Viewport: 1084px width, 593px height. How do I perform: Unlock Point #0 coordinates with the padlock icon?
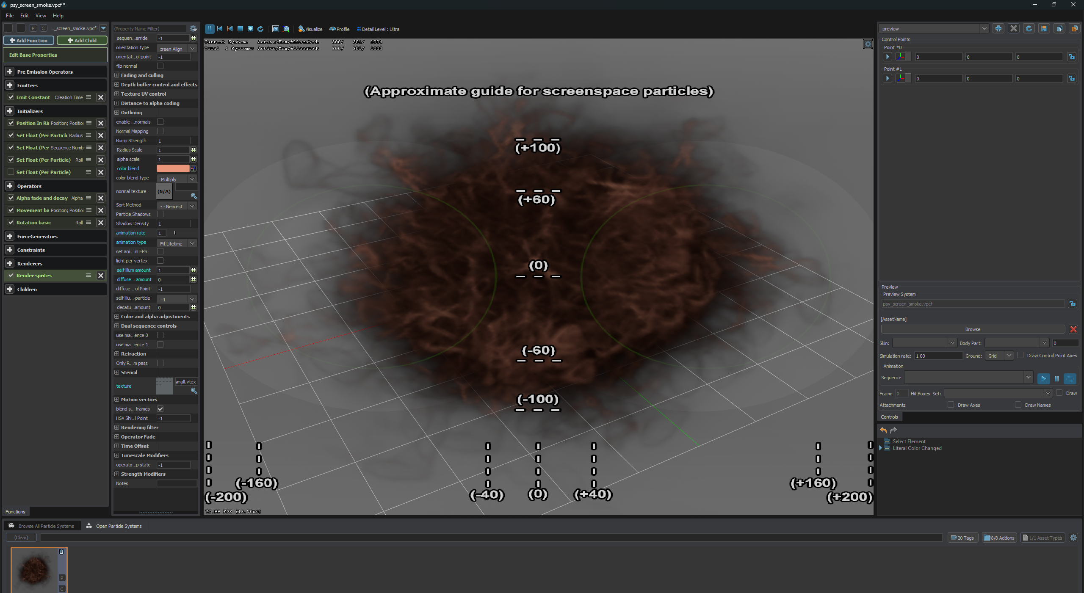[1072, 57]
